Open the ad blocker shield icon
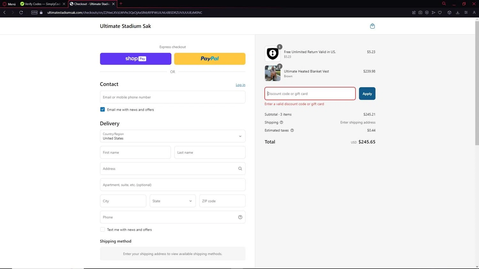Screen dimensions: 479x269 point(427,12)
